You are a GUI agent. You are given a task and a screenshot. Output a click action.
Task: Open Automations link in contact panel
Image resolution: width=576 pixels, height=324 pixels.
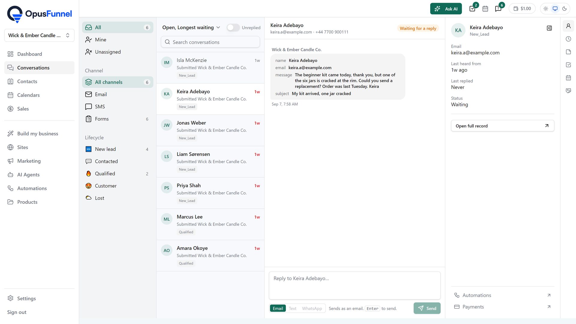click(502, 295)
